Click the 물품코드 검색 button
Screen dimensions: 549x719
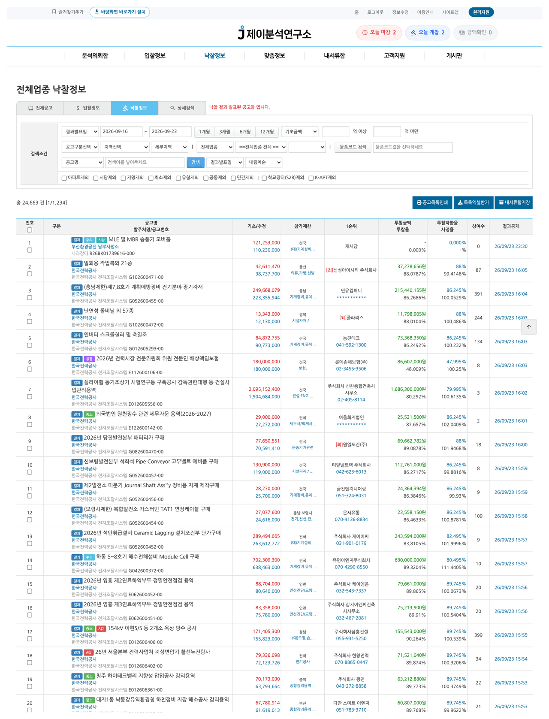353,147
